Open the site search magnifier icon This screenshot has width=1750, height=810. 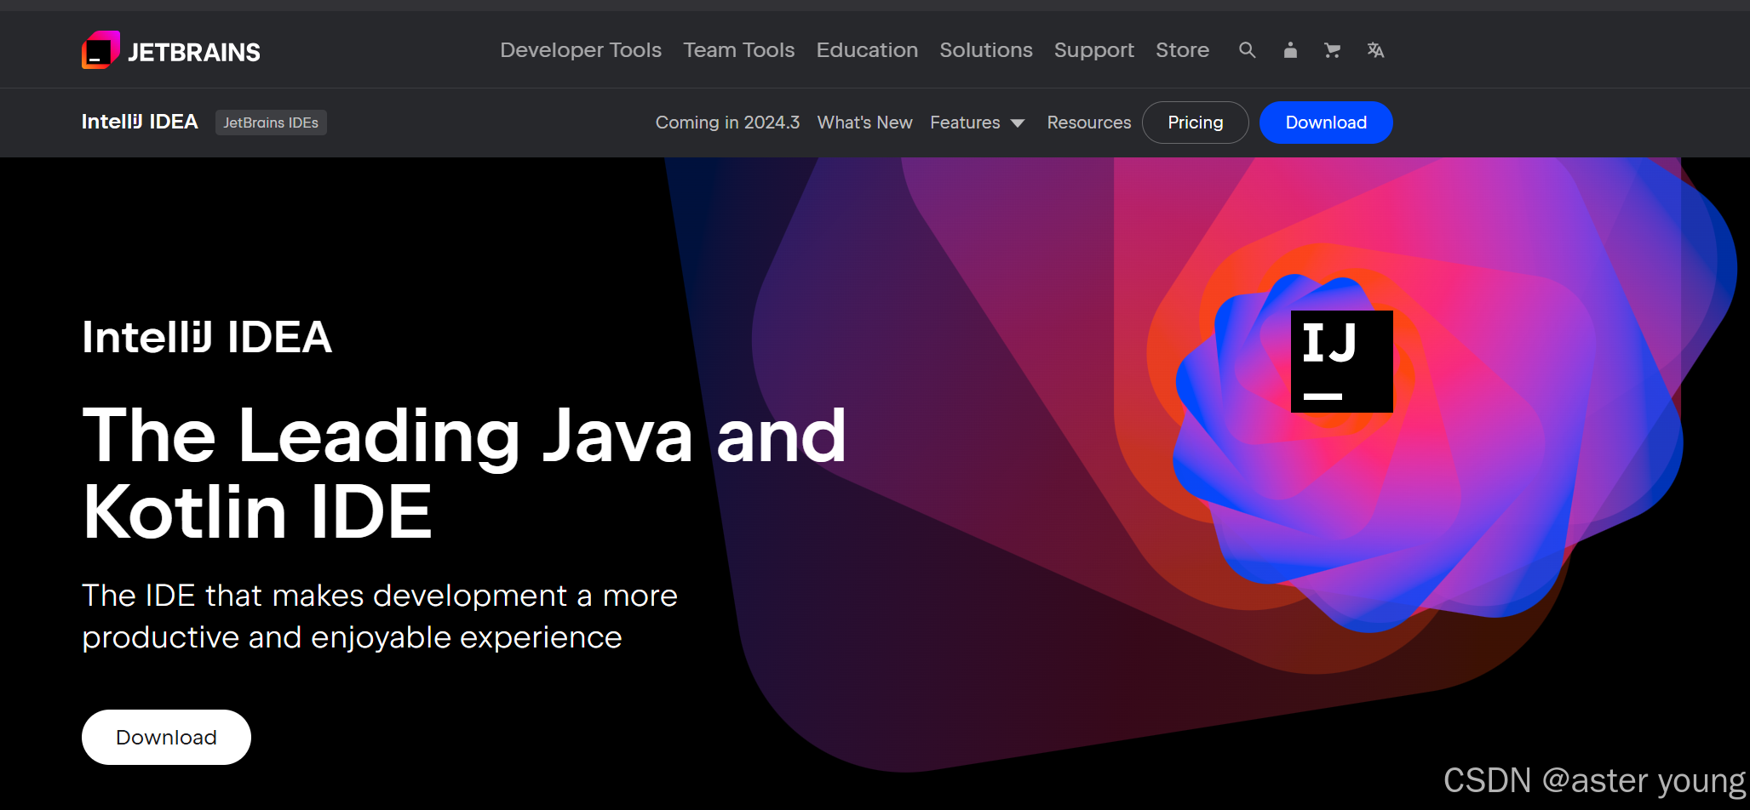[x=1247, y=50]
